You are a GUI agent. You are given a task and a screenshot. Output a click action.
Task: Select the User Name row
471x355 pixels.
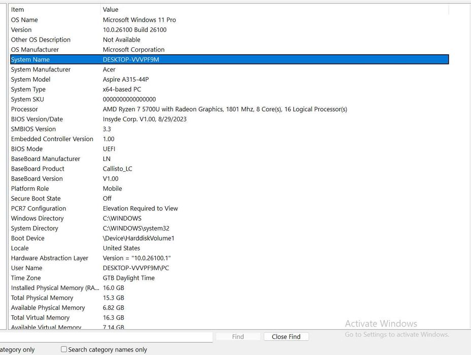click(229, 268)
